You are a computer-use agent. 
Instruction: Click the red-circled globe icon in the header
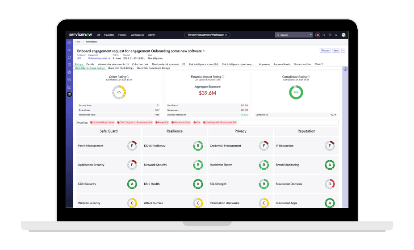coord(318,34)
